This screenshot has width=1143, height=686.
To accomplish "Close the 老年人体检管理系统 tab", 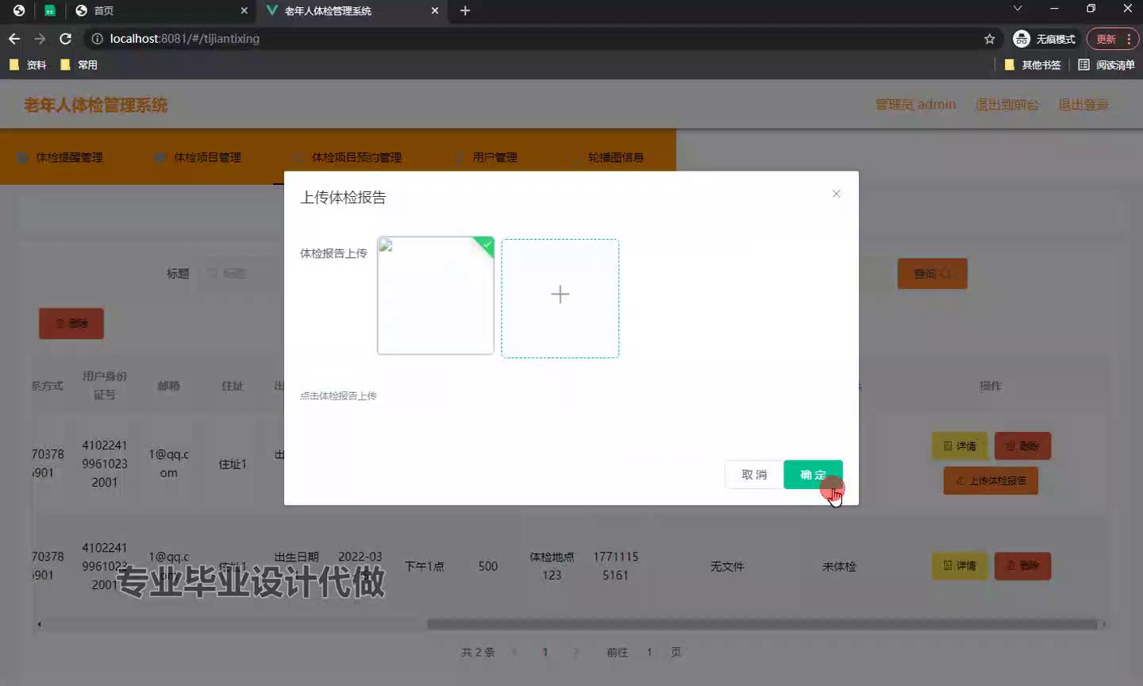I will click(435, 10).
